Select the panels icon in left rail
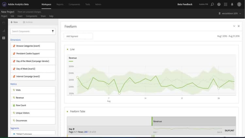The width and height of the screenshot is (245, 138). point(4,23)
